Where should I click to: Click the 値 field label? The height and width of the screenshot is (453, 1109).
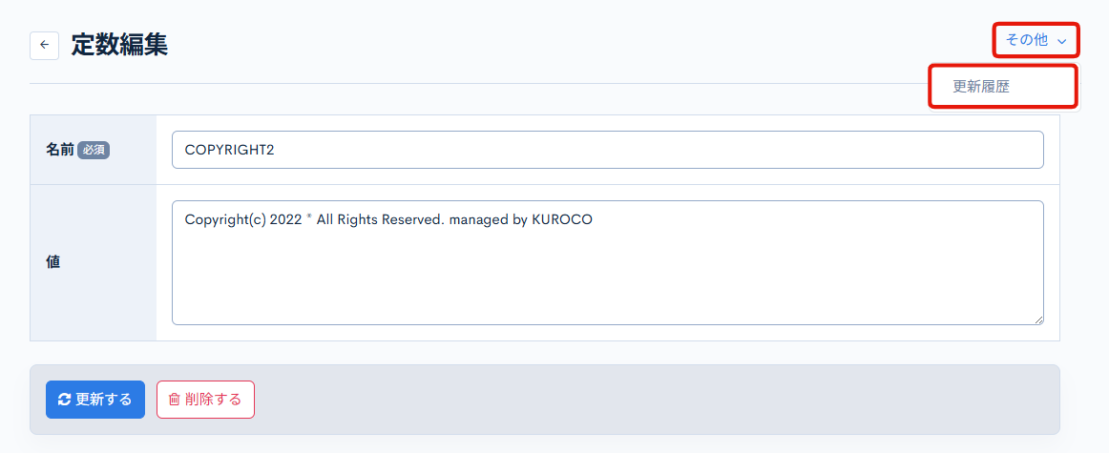53,261
